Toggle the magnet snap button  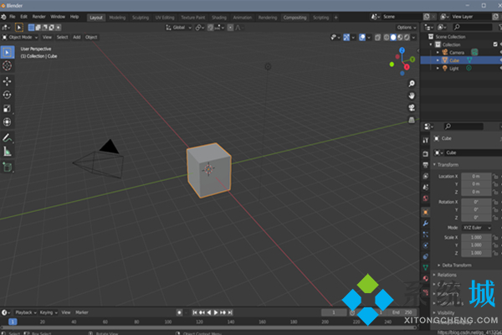pos(210,28)
